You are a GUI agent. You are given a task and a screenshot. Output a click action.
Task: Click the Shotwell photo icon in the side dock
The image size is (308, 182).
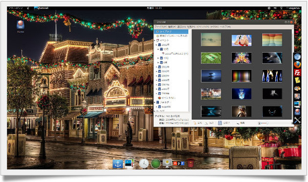tap(297, 104)
